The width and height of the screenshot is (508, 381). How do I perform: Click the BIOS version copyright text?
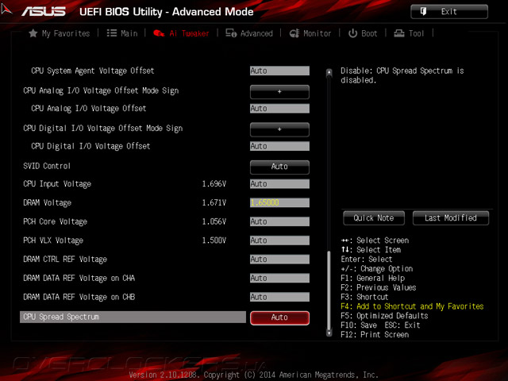click(x=254, y=375)
